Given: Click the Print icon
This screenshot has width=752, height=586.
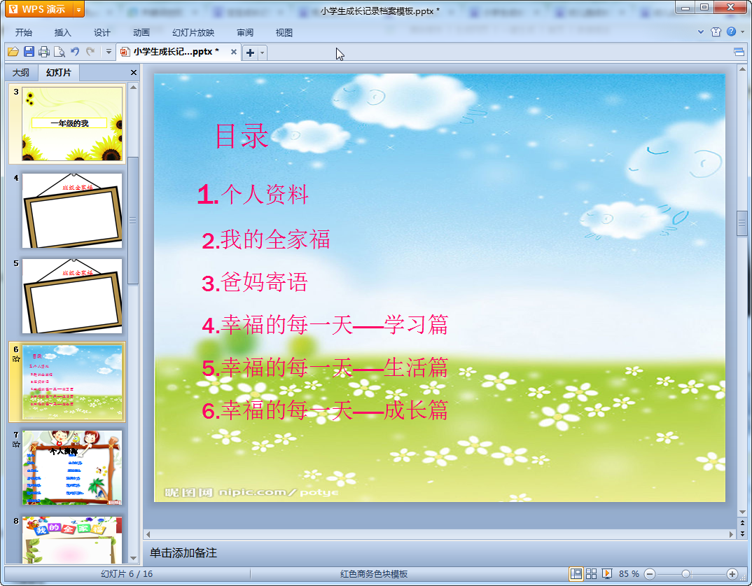Looking at the screenshot, I should pyautogui.click(x=44, y=52).
